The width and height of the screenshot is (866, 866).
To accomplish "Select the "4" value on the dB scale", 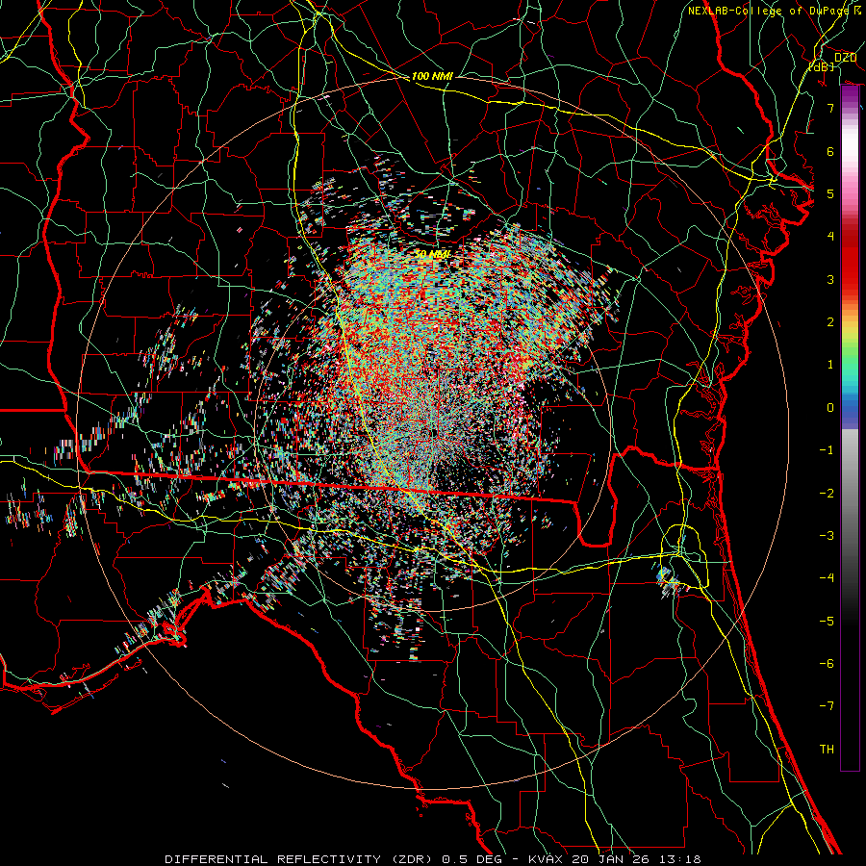I will click(x=830, y=237).
